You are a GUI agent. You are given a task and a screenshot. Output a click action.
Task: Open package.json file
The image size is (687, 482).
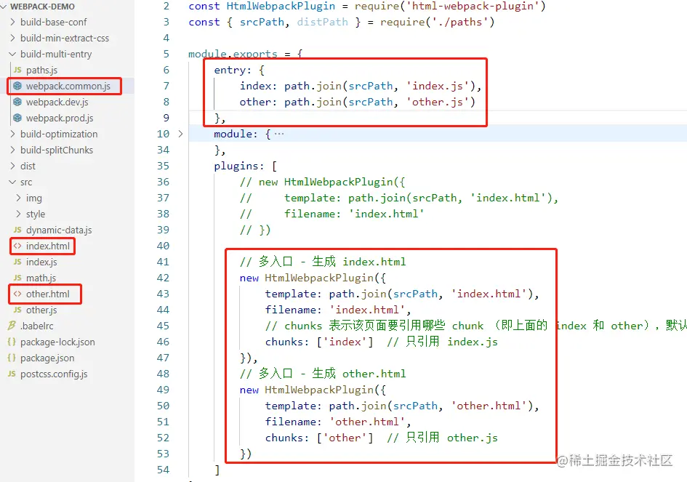[x=47, y=358]
